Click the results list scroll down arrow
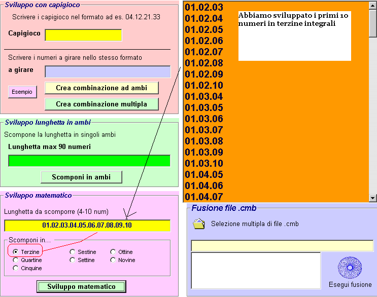377x297 pixels. click(x=373, y=198)
